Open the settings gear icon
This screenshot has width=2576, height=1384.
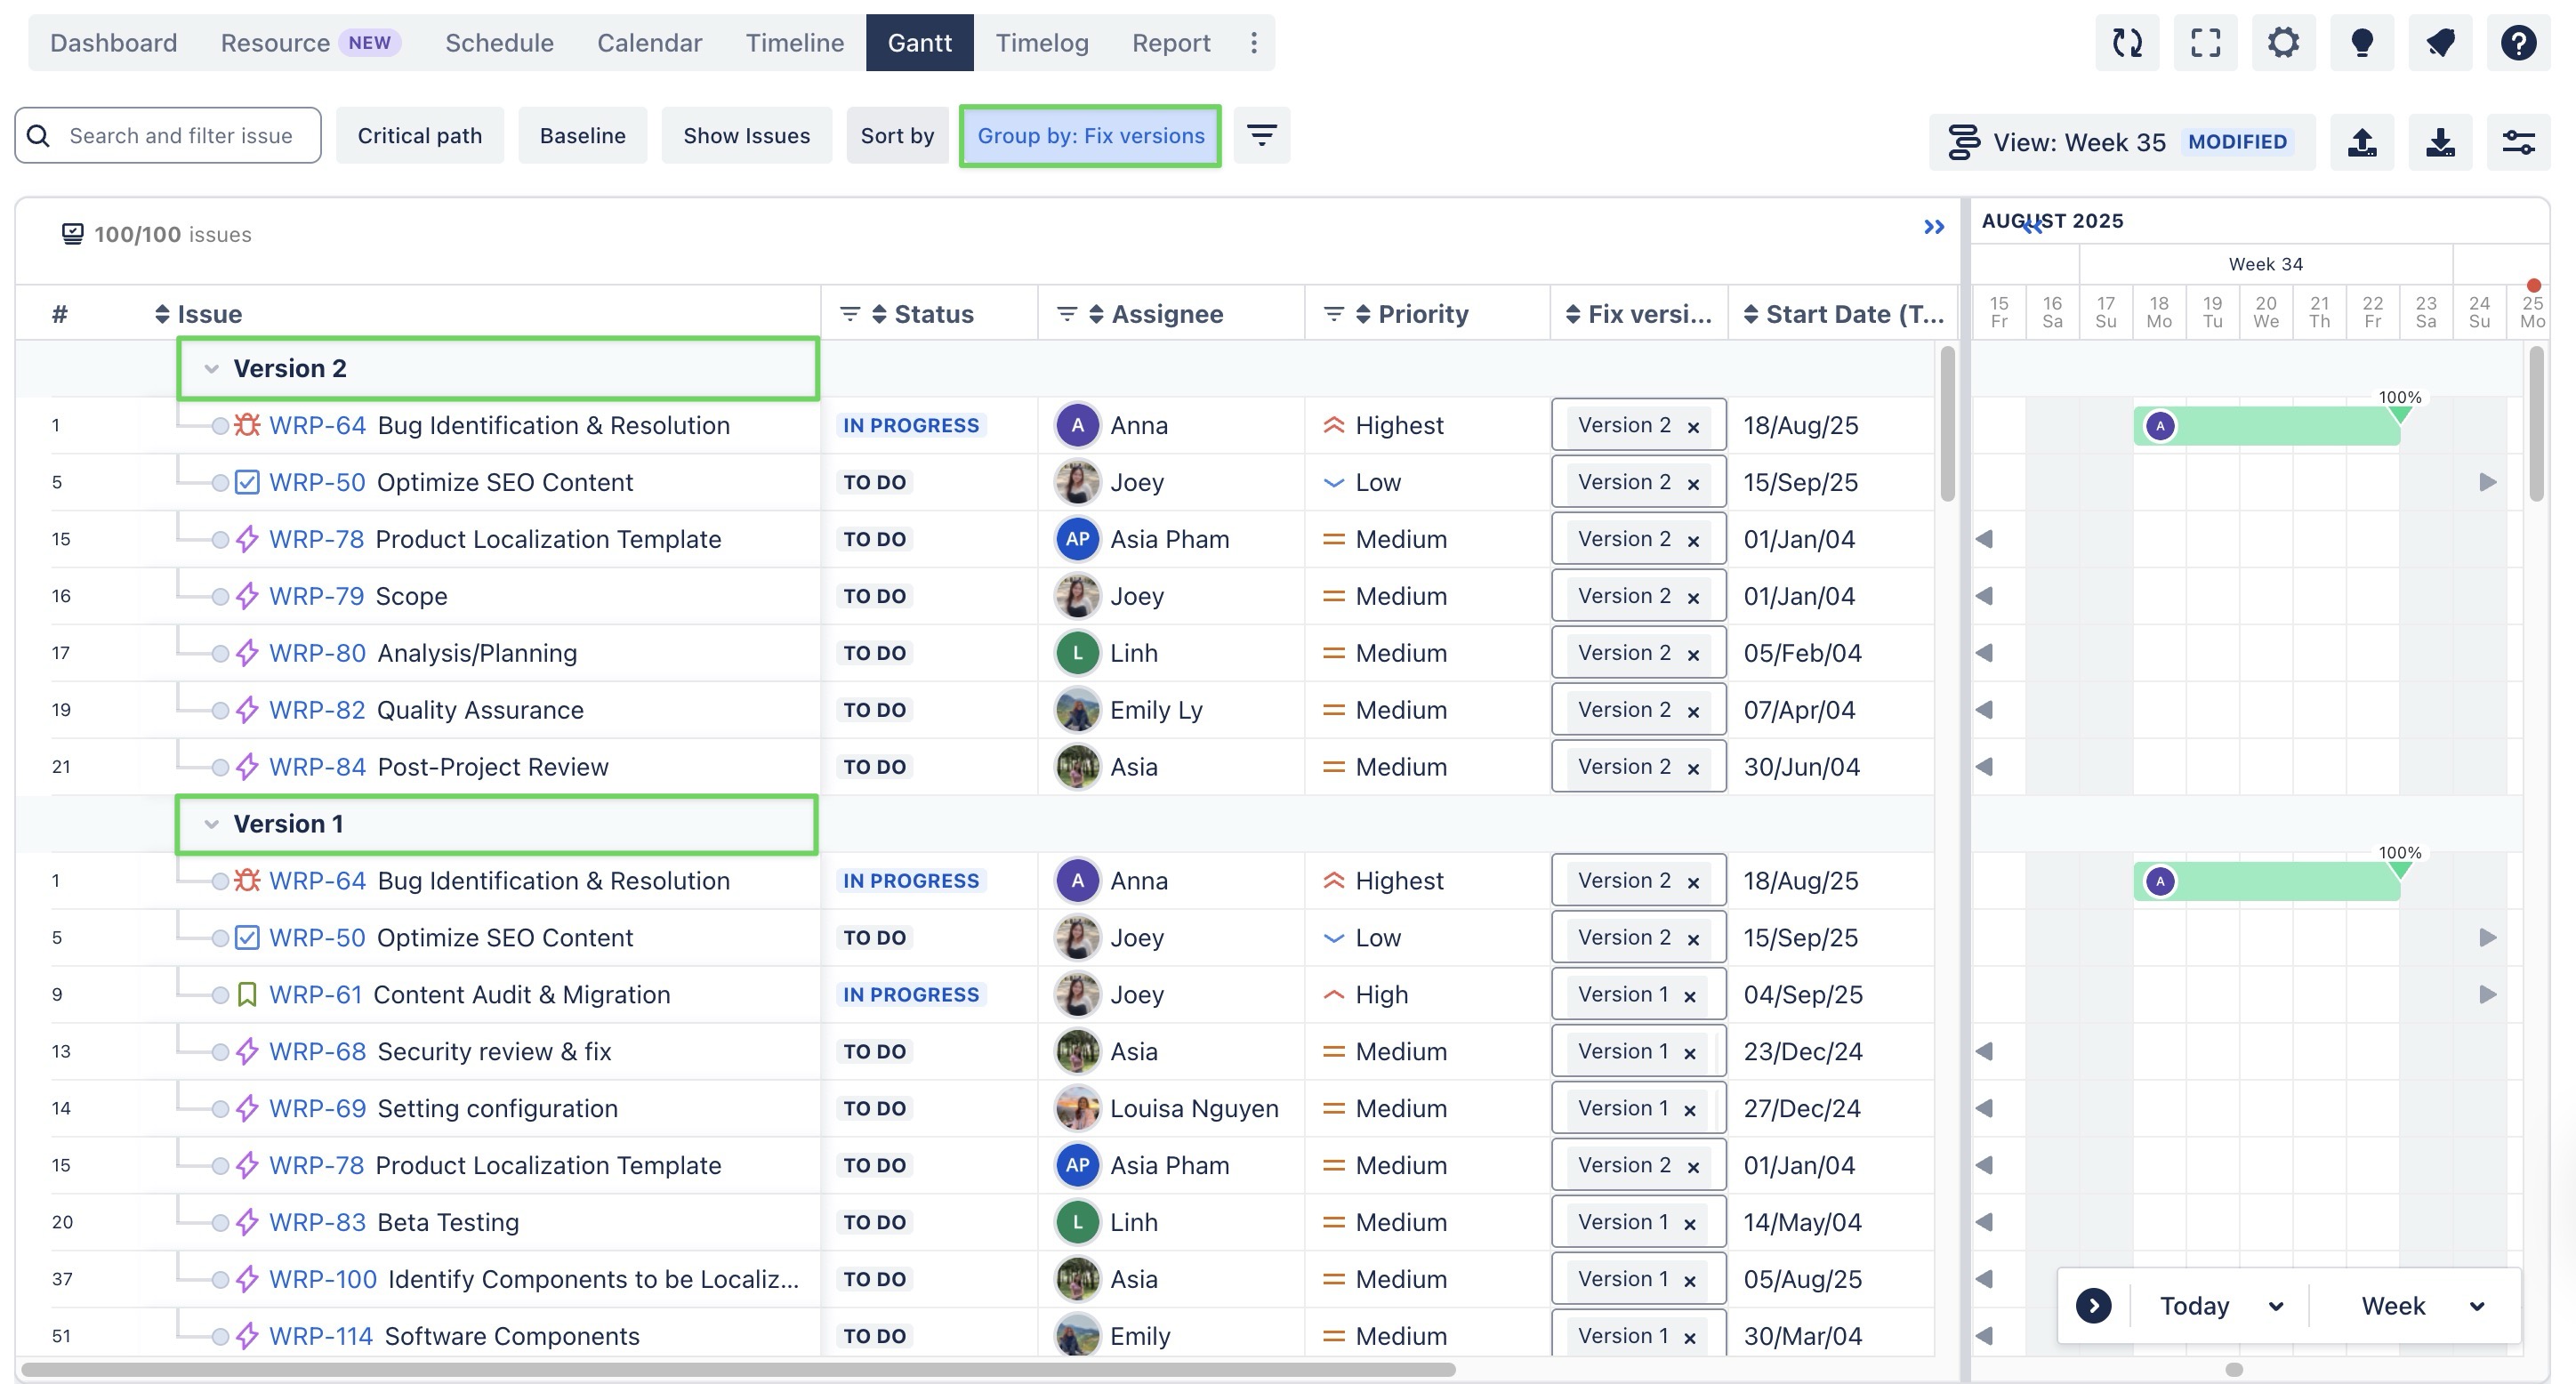[x=2283, y=43]
